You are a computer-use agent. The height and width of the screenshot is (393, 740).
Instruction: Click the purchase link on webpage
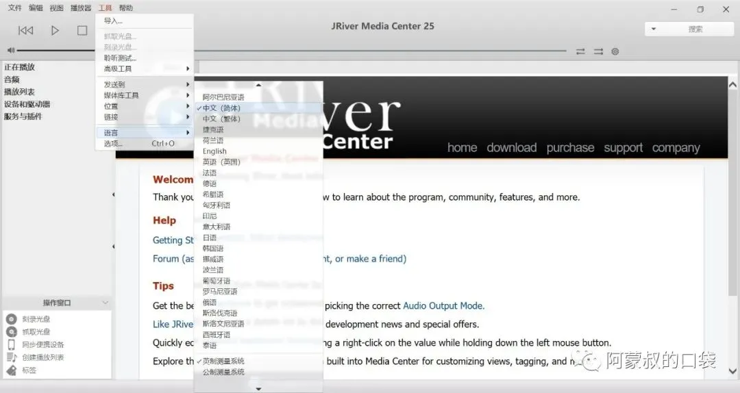click(x=570, y=148)
